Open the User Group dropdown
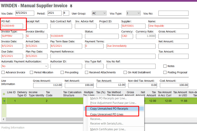The height and width of the screenshot is (131, 197). tap(99, 13)
